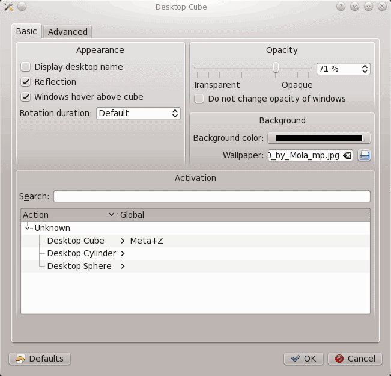Screen dimensions: 391x376
Task: Switch to the Advanced tab
Action: click(x=68, y=32)
